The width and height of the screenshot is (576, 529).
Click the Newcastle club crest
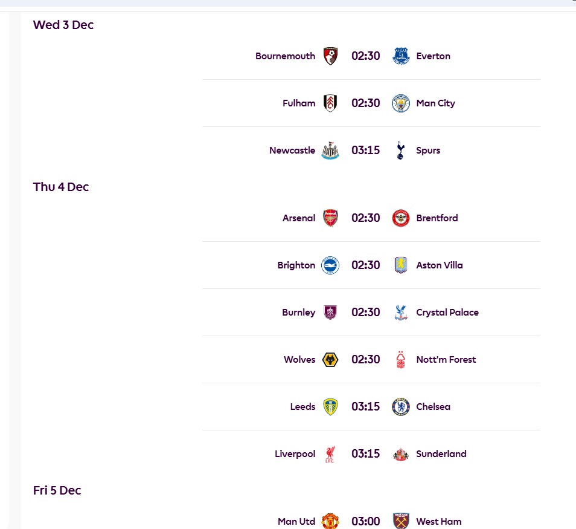coord(330,150)
